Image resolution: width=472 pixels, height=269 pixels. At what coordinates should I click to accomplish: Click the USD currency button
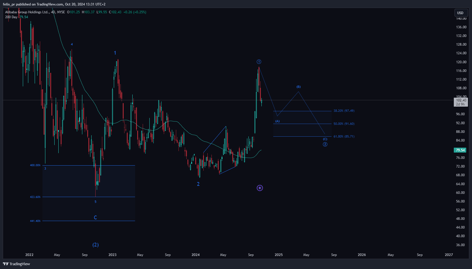pos(460,13)
